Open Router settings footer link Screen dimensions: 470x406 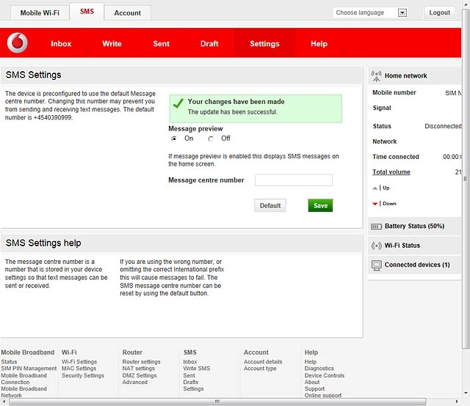(x=141, y=362)
